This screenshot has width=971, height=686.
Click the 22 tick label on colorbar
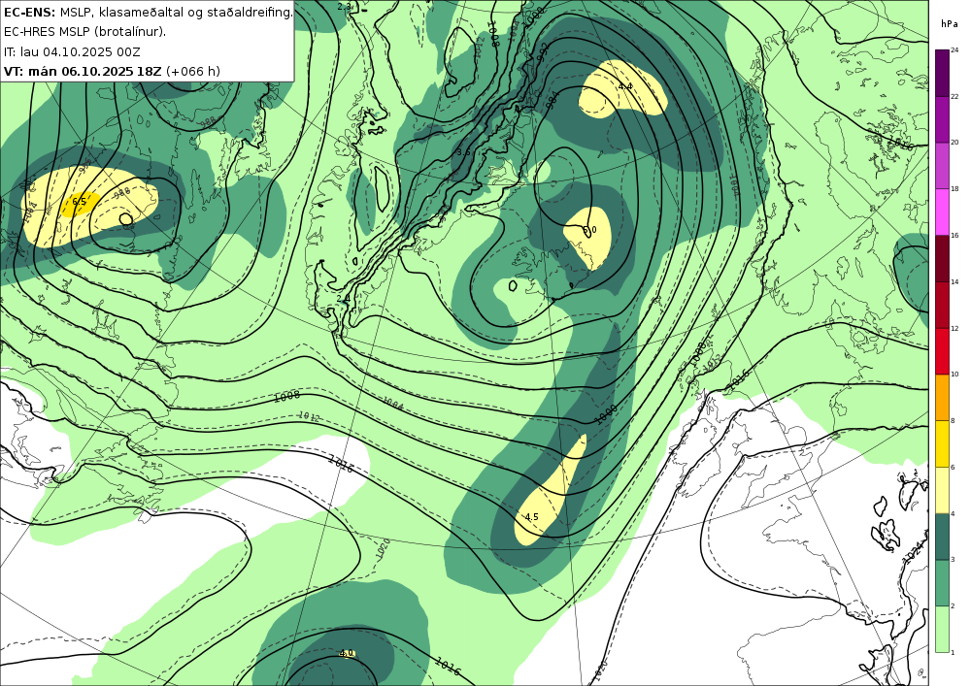pyautogui.click(x=954, y=96)
